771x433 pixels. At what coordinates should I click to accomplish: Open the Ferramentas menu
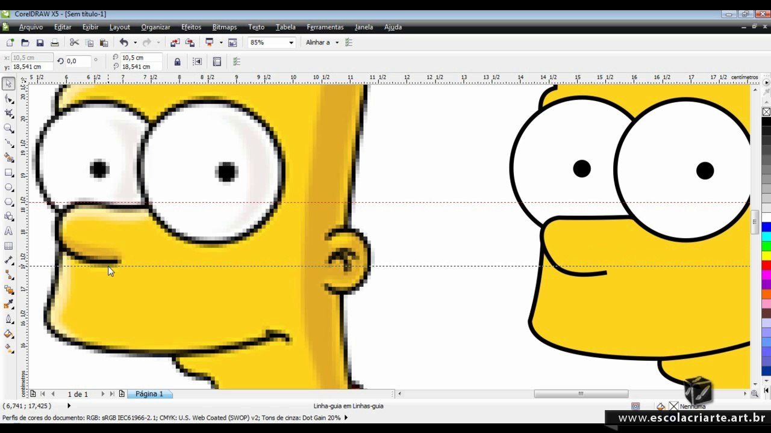click(325, 27)
